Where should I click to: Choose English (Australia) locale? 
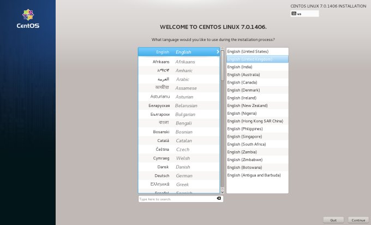point(258,75)
